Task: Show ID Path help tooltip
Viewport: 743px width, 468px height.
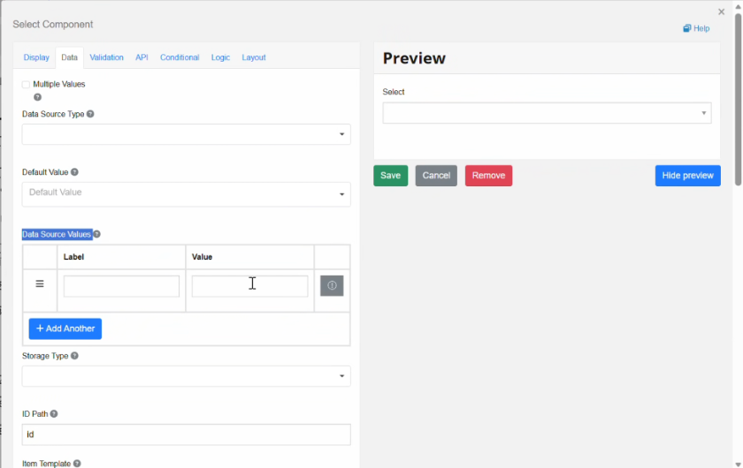Action: (54, 414)
